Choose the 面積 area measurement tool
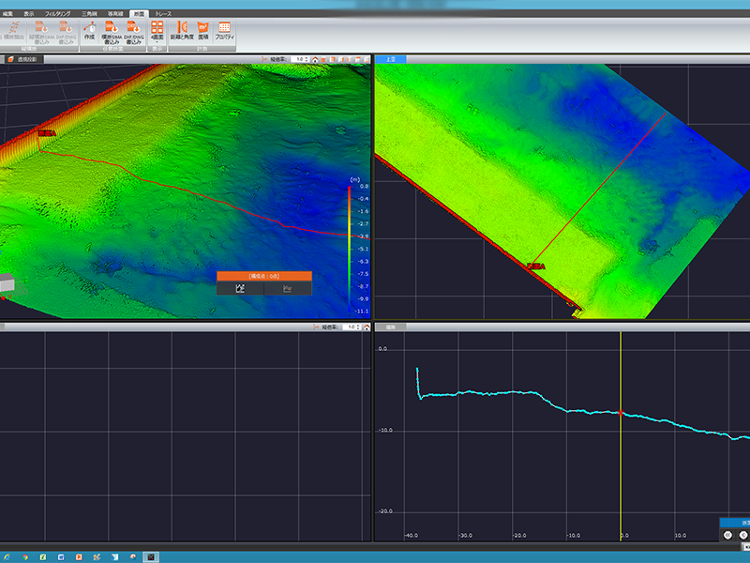Screen dimensions: 750x563 point(203,30)
